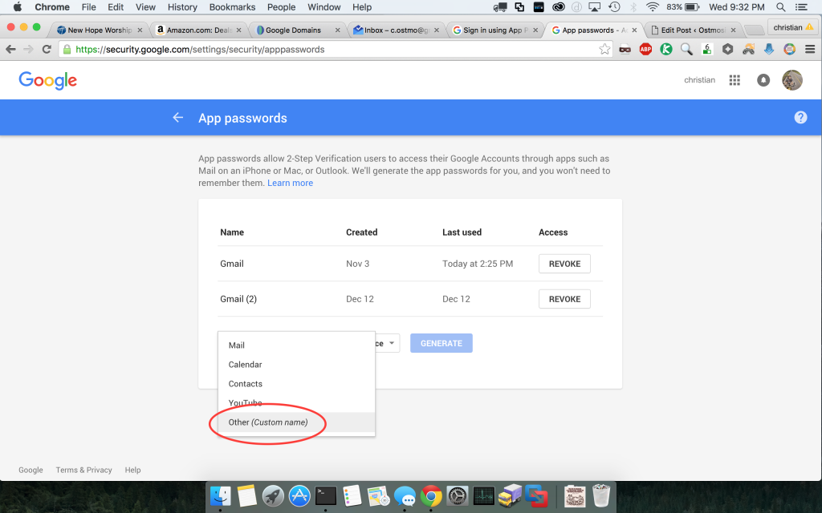Close the Amazon.com tab

tap(238, 30)
